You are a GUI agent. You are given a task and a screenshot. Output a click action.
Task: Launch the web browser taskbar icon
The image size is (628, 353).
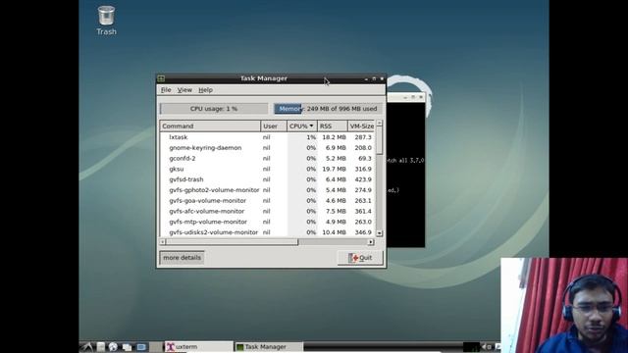[x=114, y=347]
